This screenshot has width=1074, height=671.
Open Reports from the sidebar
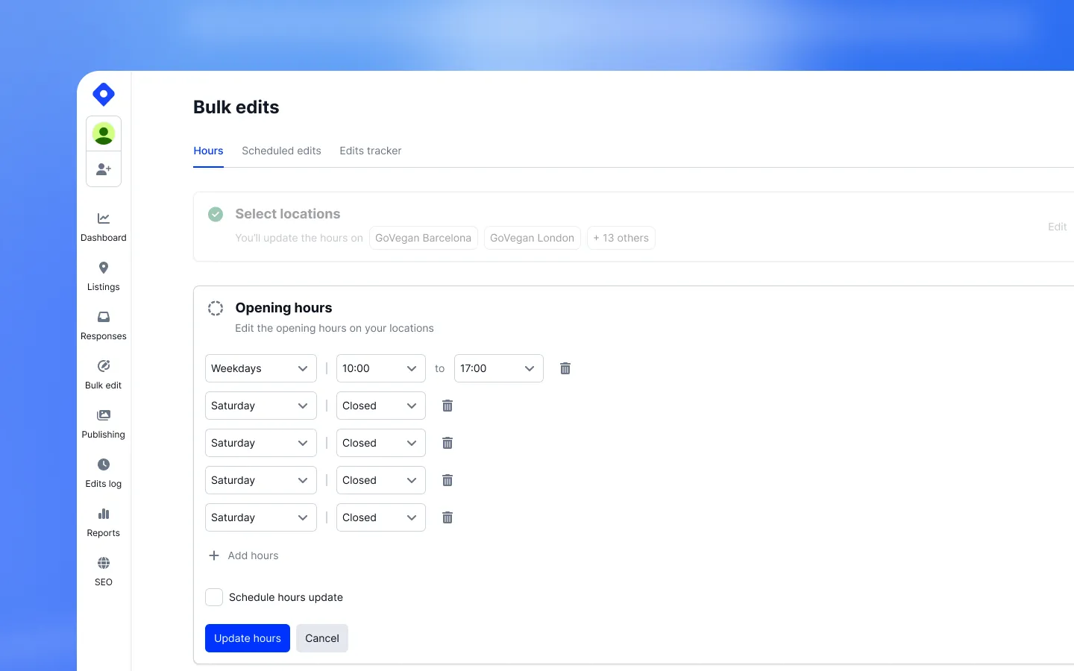(103, 521)
